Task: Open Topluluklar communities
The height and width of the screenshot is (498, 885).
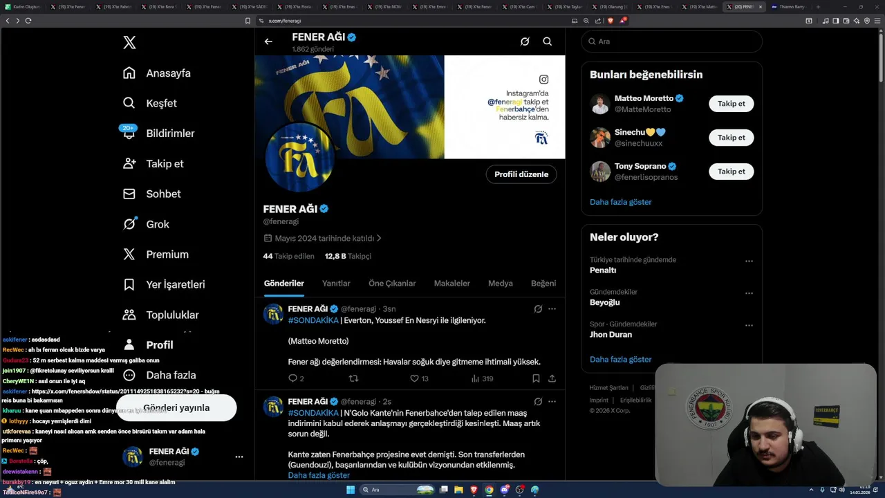Action: [x=160, y=315]
